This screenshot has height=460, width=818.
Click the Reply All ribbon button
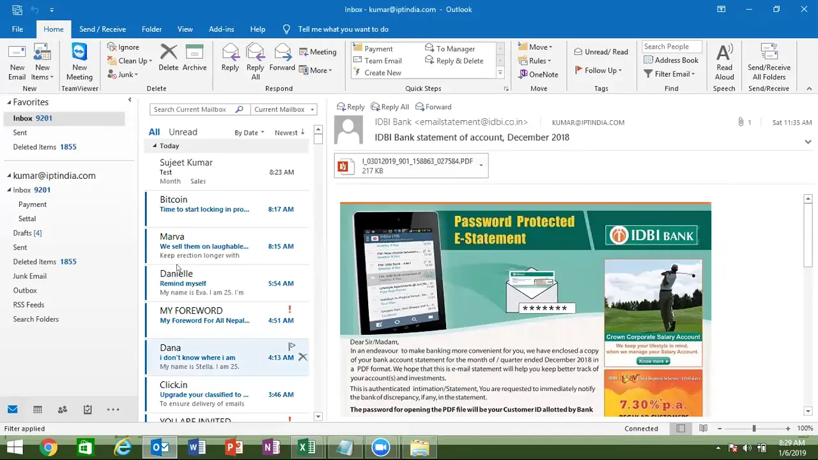255,62
